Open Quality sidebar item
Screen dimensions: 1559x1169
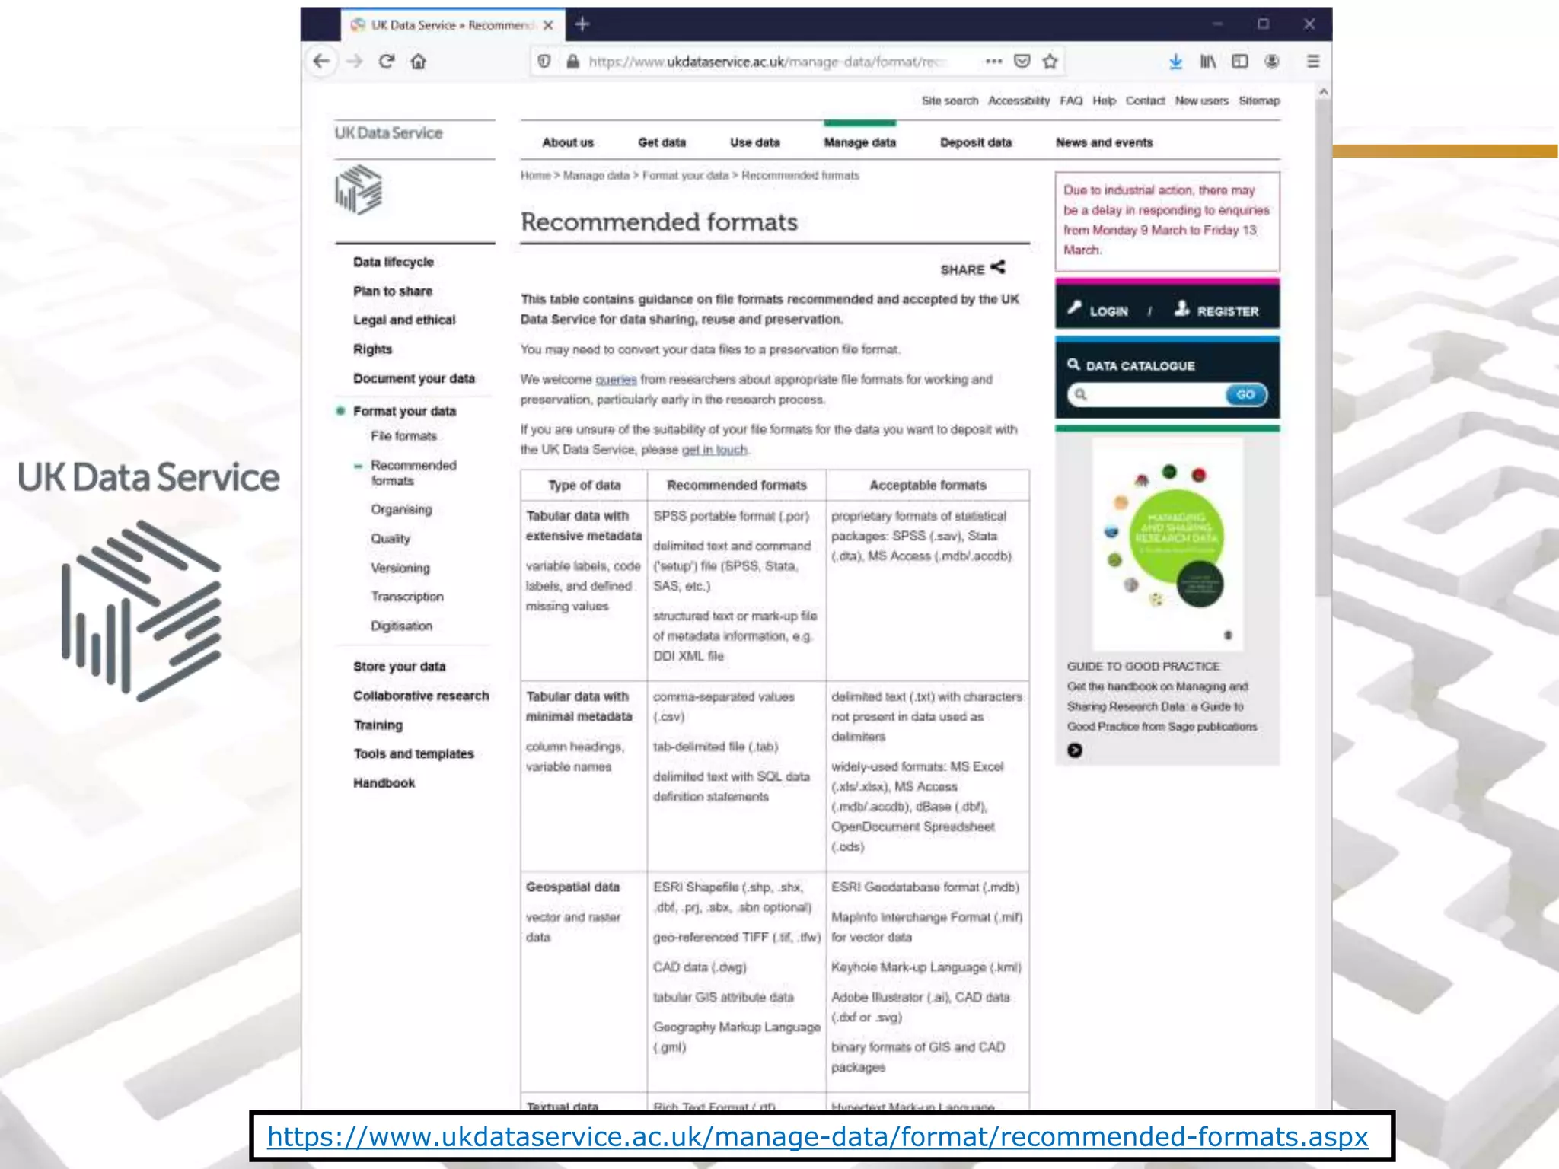391,539
